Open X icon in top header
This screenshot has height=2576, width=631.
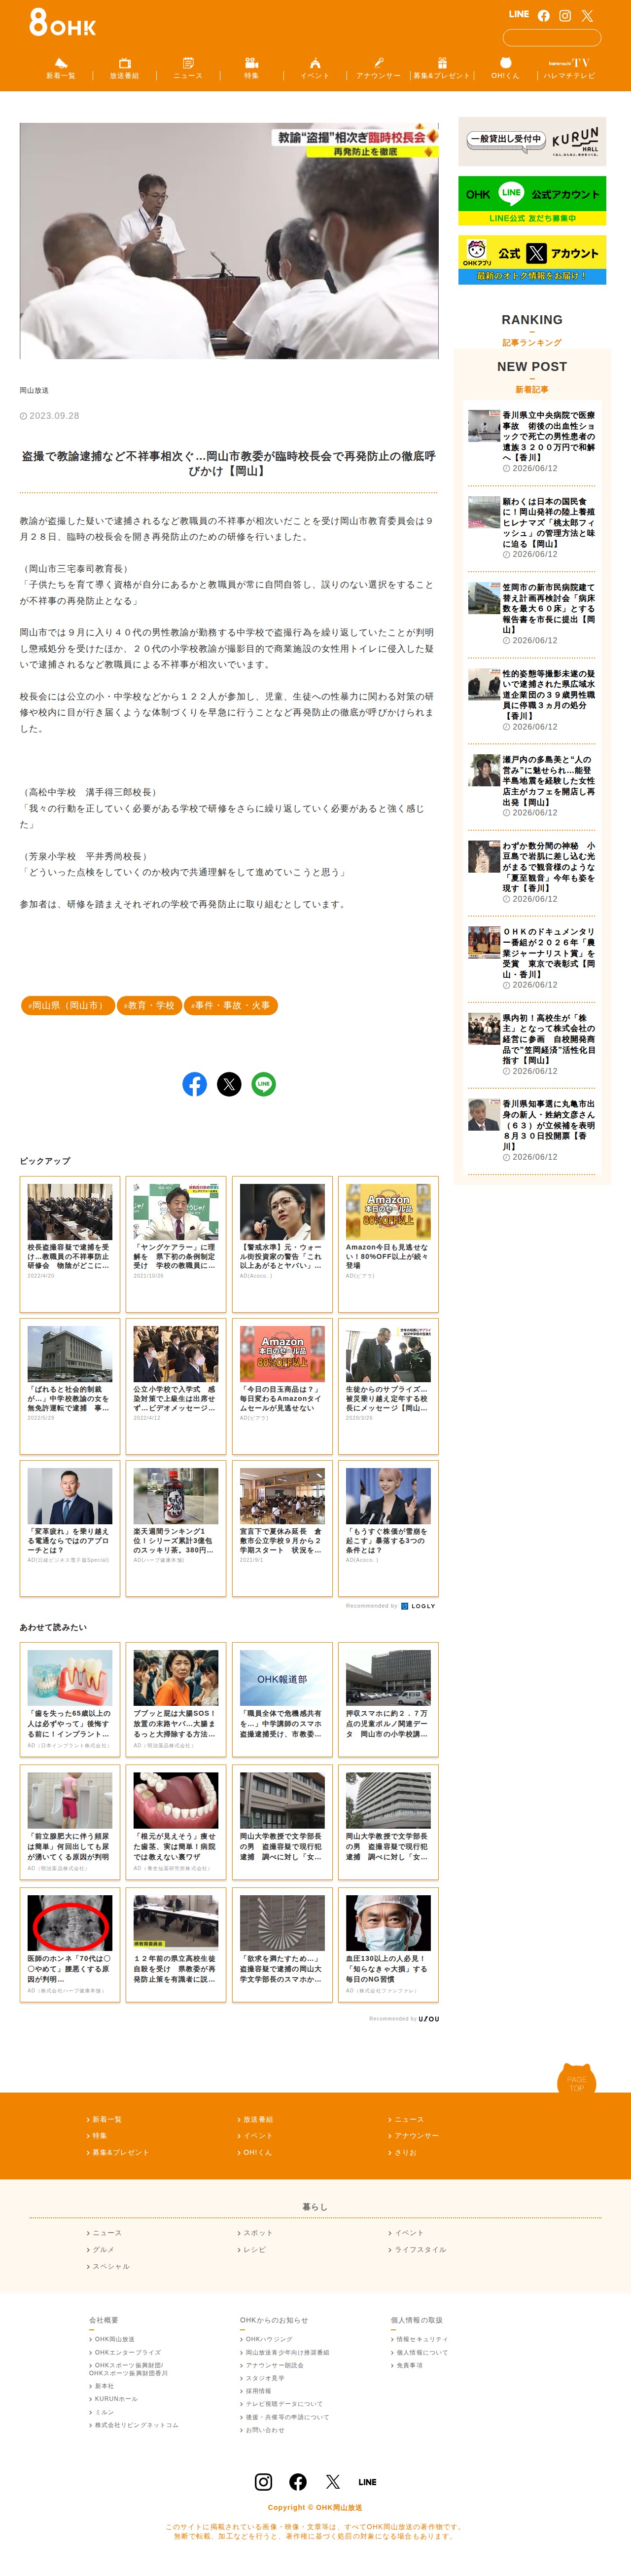tap(587, 16)
